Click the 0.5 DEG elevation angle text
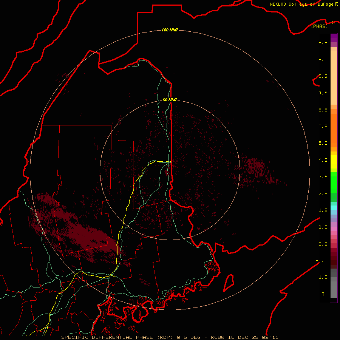340x340 pixels. (x=189, y=337)
